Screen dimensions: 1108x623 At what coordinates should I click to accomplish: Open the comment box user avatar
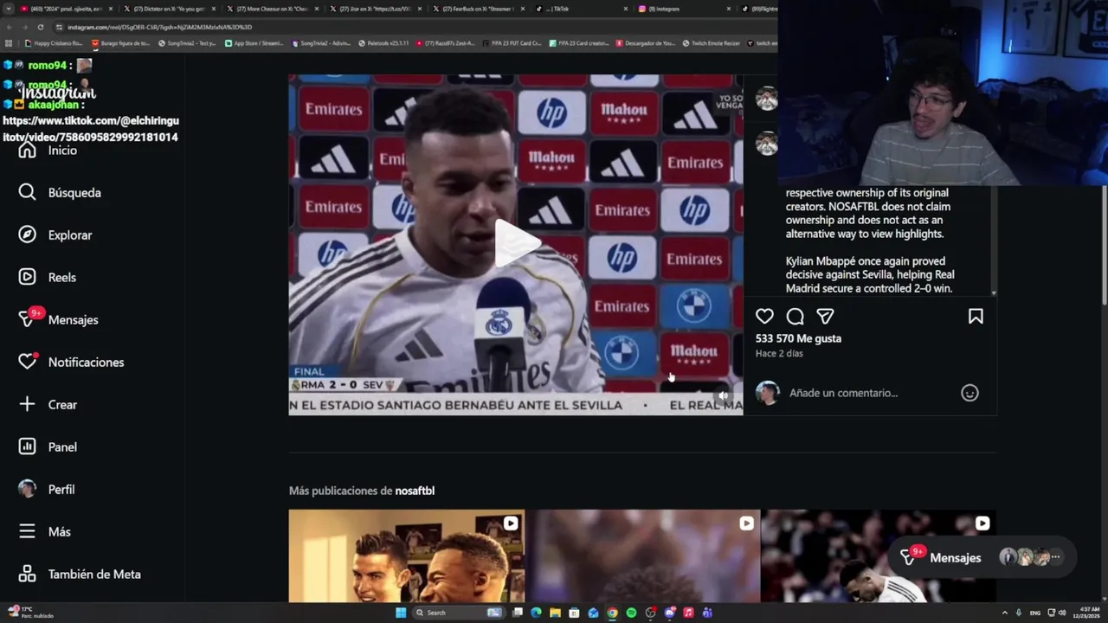(767, 393)
